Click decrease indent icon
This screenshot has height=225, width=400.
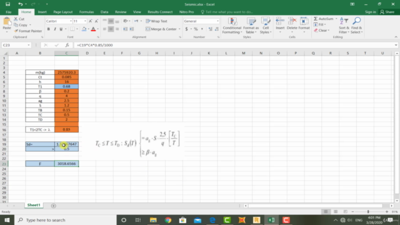(x=125, y=29)
